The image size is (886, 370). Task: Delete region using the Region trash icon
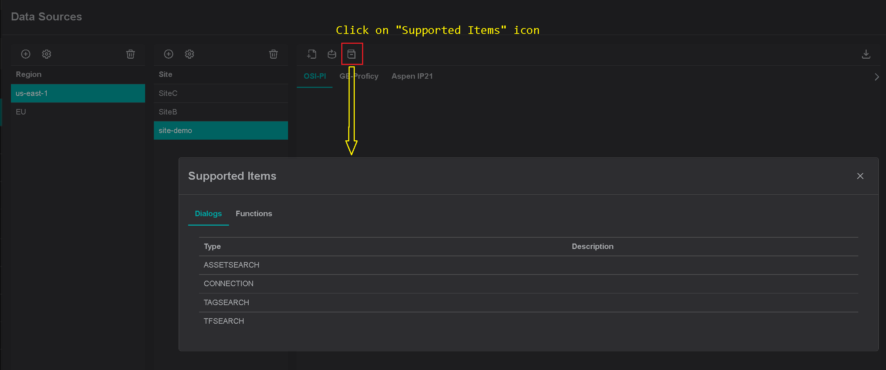[131, 54]
